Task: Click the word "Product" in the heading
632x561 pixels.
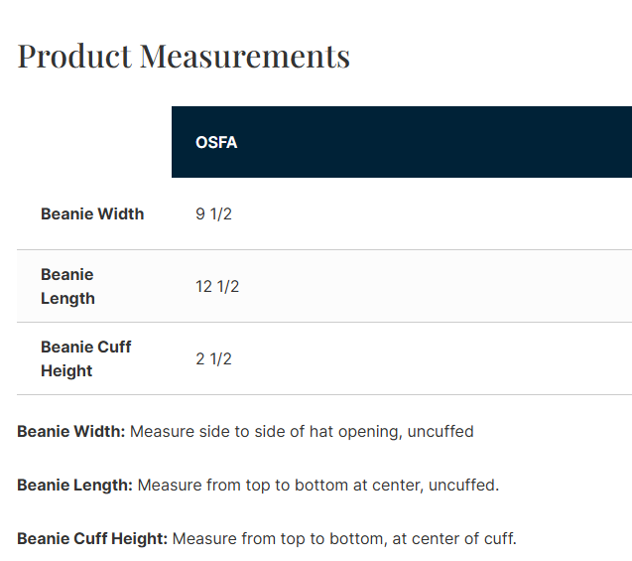Action: pos(74,56)
